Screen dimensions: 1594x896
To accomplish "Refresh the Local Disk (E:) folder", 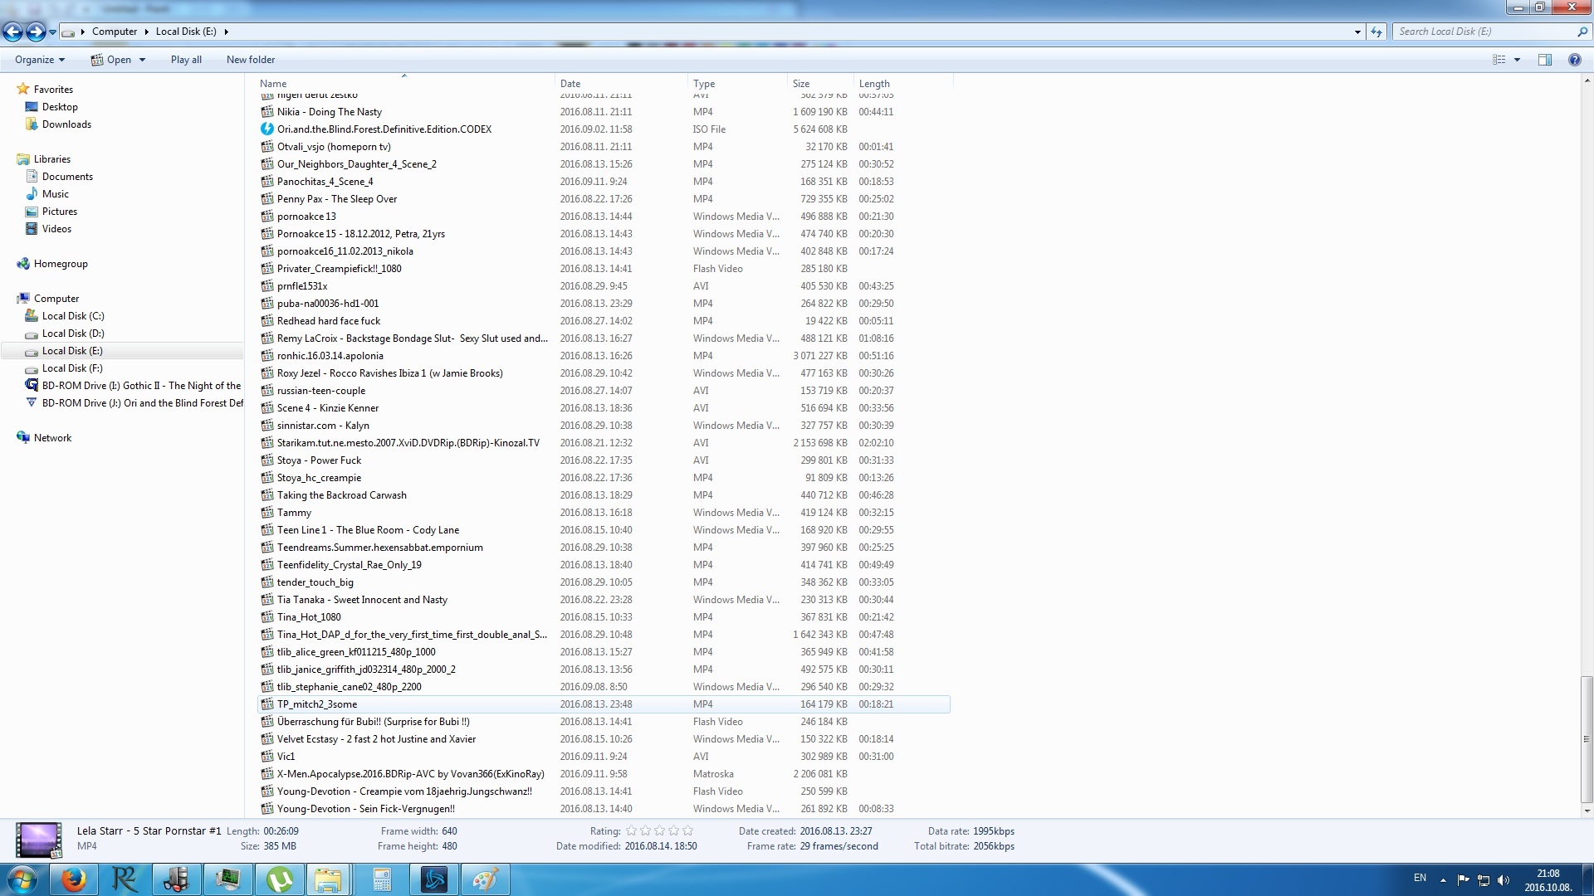I will (1376, 32).
